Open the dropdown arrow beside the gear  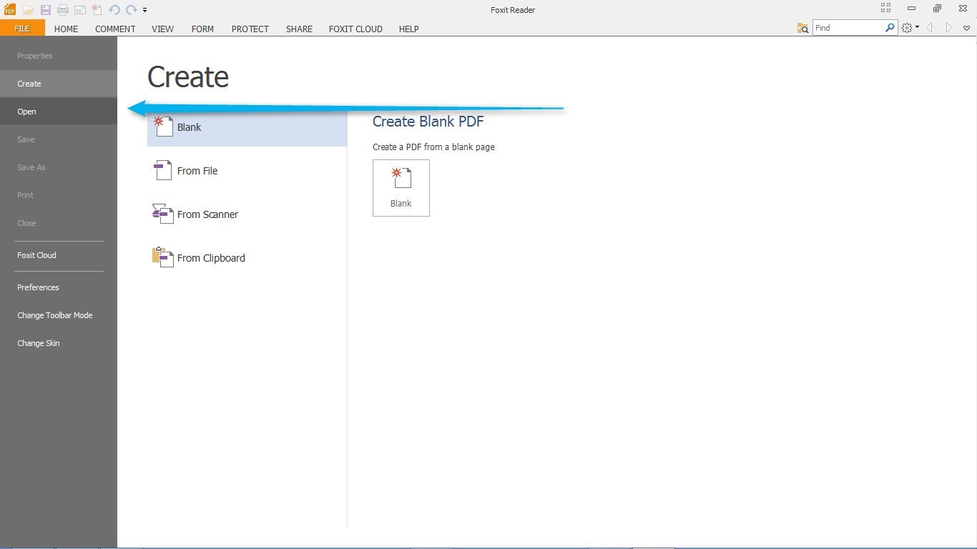917,28
